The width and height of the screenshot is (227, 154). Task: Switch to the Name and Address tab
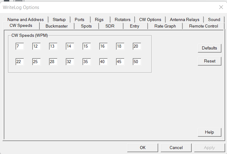[x=25, y=19]
